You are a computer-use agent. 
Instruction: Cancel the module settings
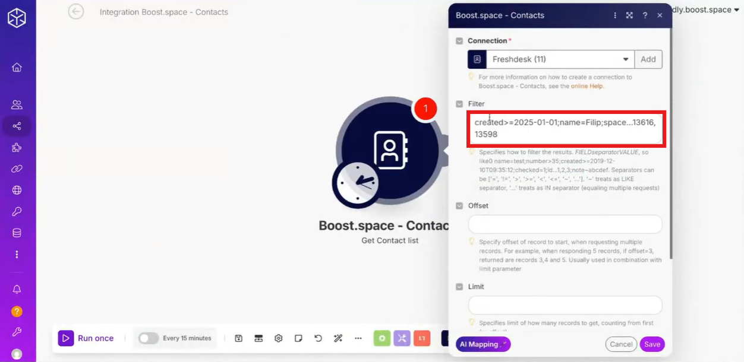point(621,344)
